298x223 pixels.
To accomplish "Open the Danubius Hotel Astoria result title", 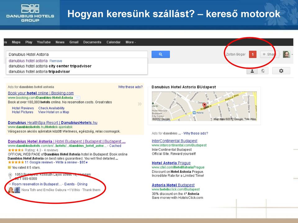I will click(67, 142).
